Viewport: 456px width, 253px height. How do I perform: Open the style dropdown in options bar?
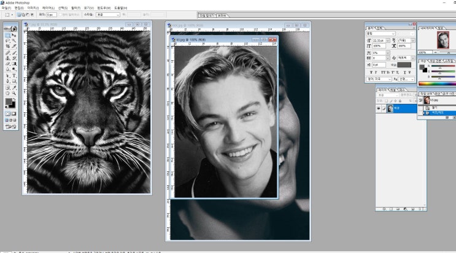point(108,15)
